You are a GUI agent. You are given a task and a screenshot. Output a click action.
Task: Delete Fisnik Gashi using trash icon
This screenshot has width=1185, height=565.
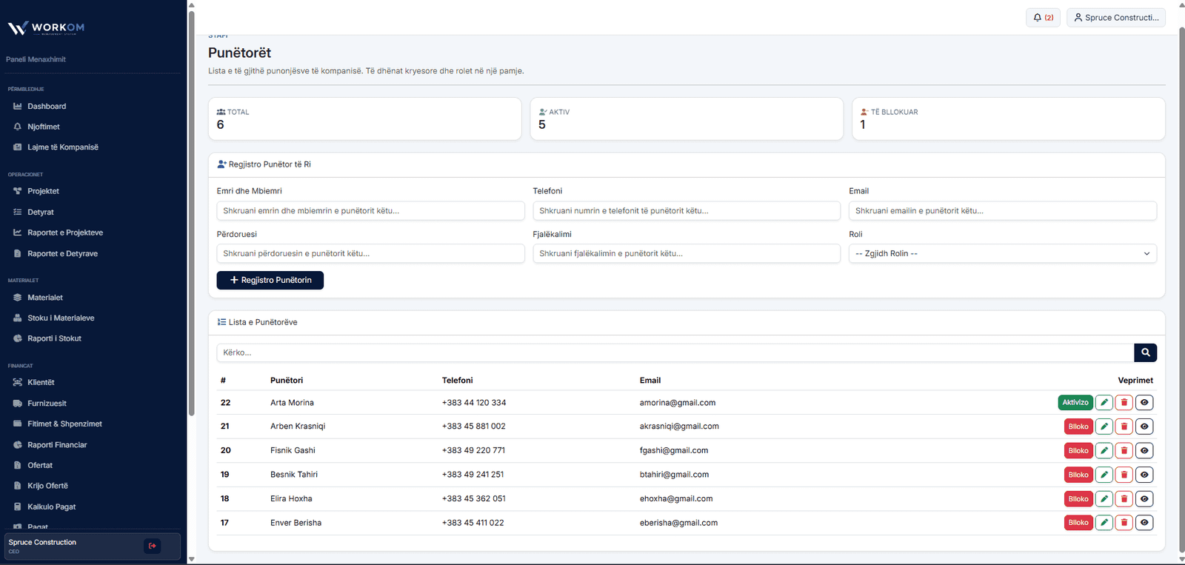[1124, 450]
